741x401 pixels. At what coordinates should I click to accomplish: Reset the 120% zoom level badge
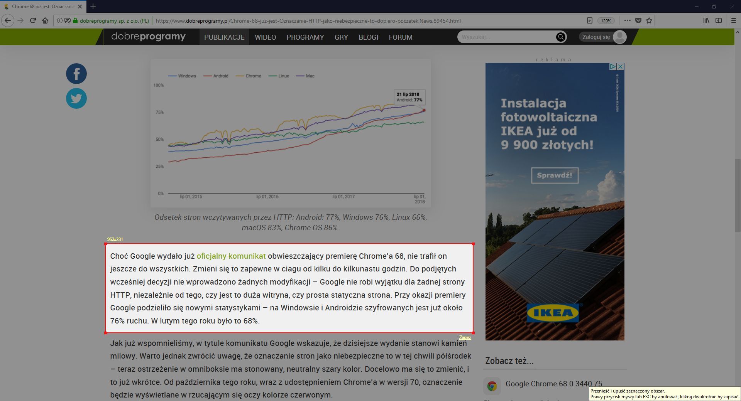click(606, 21)
